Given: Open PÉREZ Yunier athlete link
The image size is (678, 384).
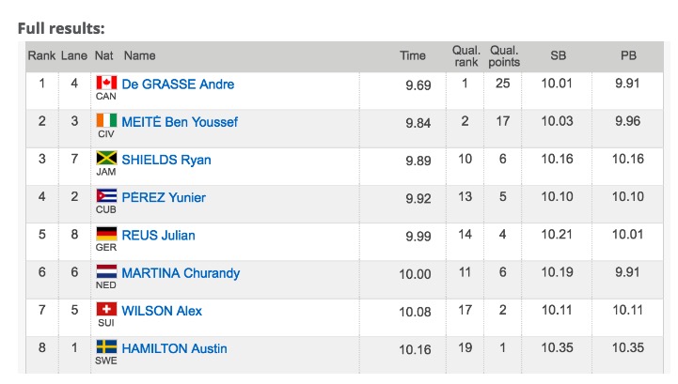Looking at the screenshot, I should point(164,197).
